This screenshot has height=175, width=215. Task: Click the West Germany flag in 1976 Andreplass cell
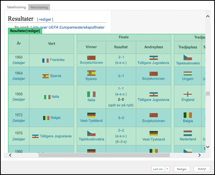click(154, 133)
